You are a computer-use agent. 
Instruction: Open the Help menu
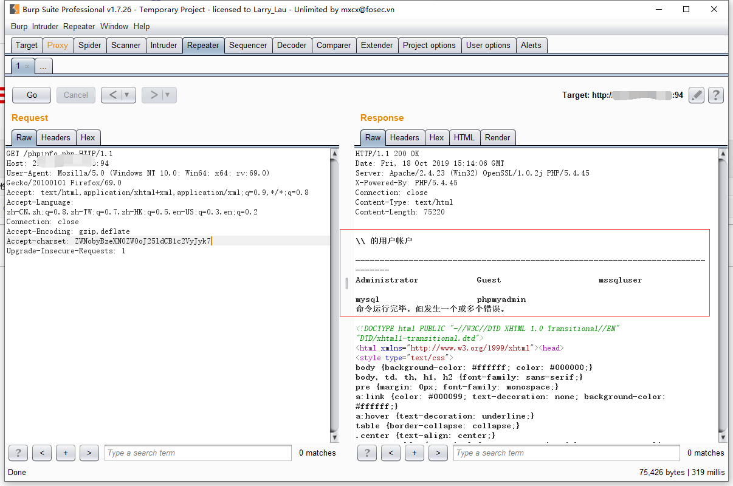click(x=142, y=26)
